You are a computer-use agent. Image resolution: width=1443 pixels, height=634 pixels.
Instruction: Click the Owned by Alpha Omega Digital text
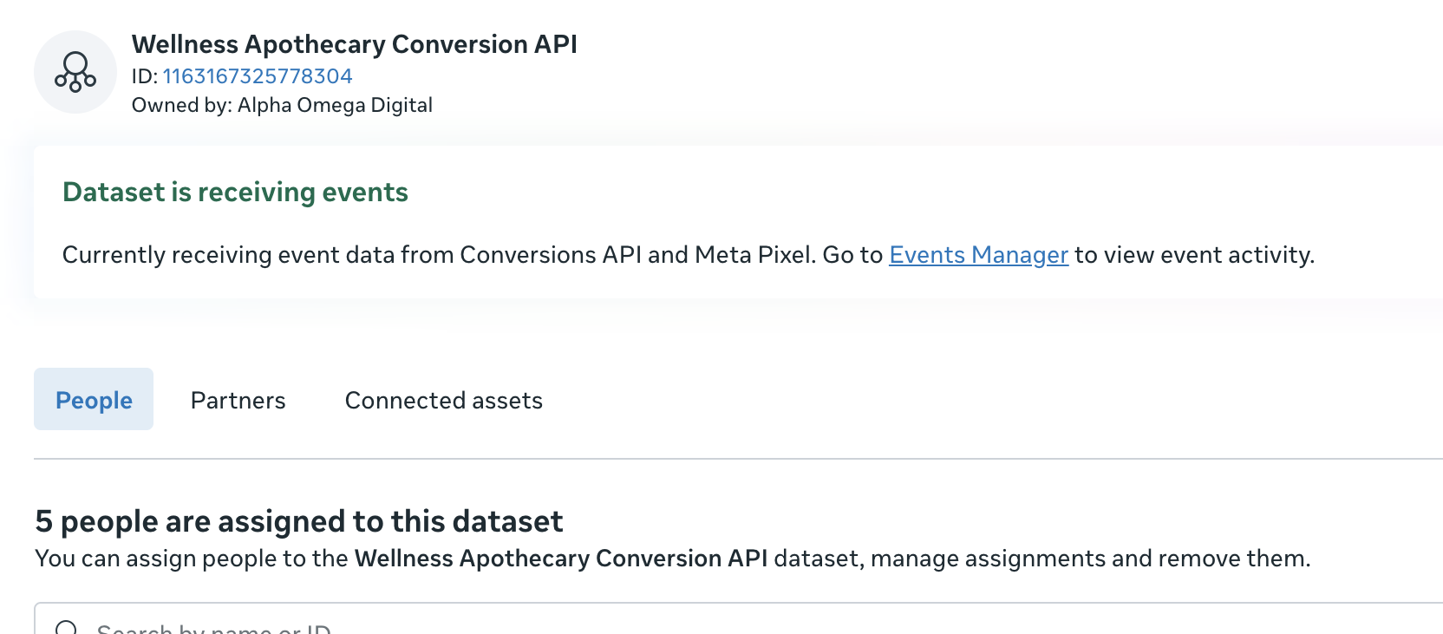pyautogui.click(x=282, y=105)
